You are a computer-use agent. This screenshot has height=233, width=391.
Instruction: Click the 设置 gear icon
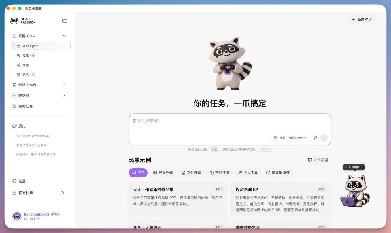point(14,181)
